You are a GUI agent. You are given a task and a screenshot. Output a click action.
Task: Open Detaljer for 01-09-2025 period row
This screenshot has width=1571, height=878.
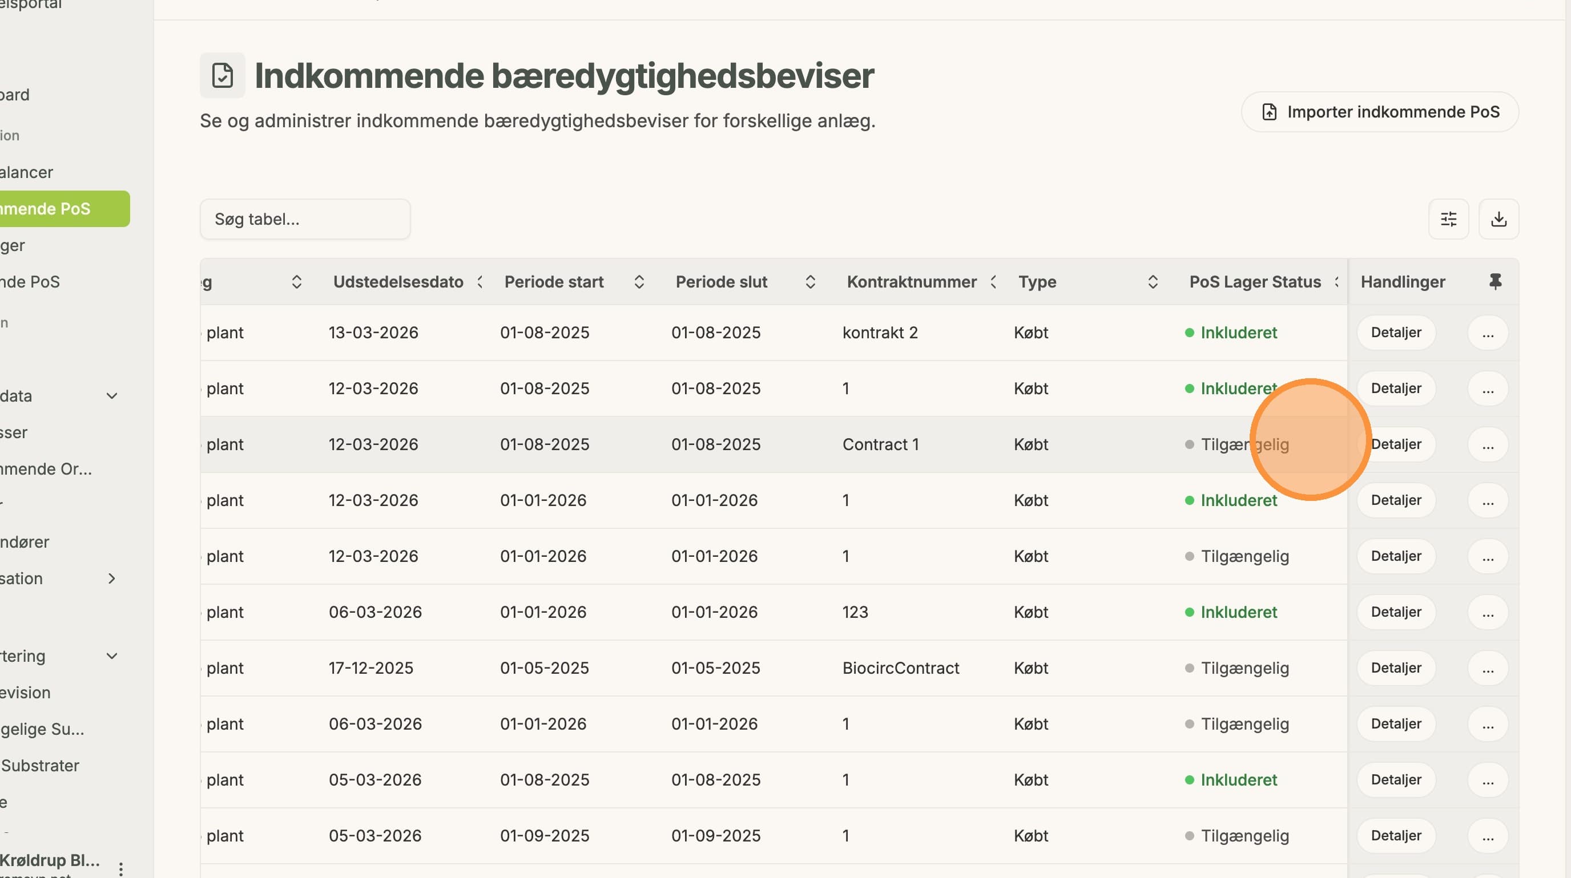(x=1395, y=836)
